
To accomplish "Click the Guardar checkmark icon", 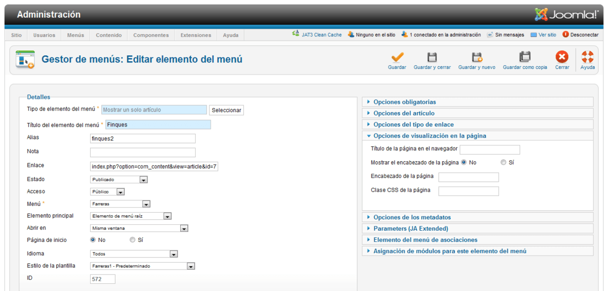I will tap(397, 57).
